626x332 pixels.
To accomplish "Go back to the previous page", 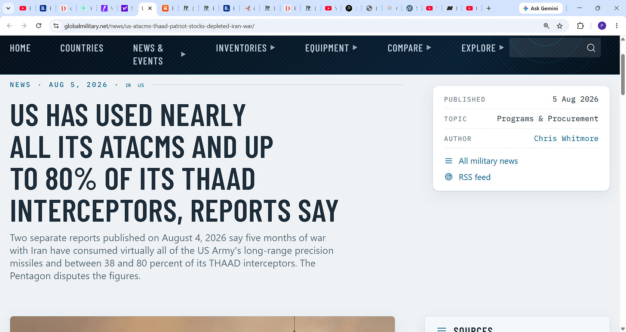I will click(x=9, y=26).
